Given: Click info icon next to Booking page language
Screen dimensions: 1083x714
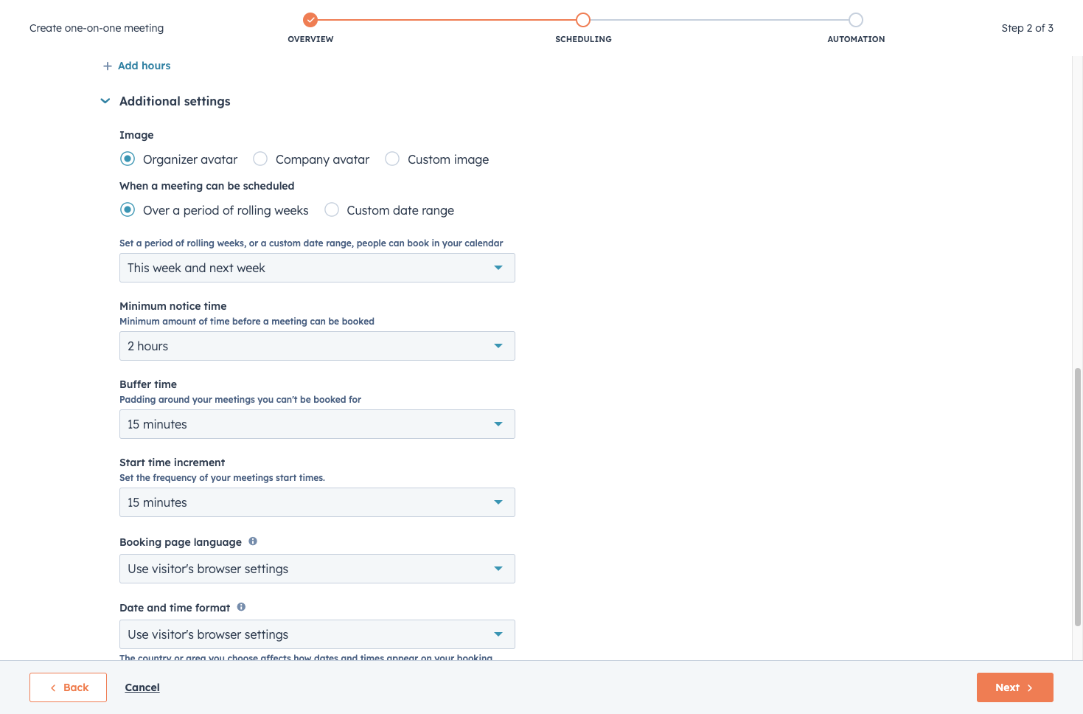Looking at the screenshot, I should (253, 541).
